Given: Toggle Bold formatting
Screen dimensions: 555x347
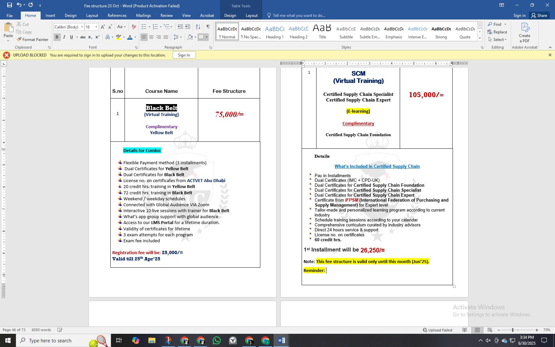Looking at the screenshot, I should click(x=57, y=37).
